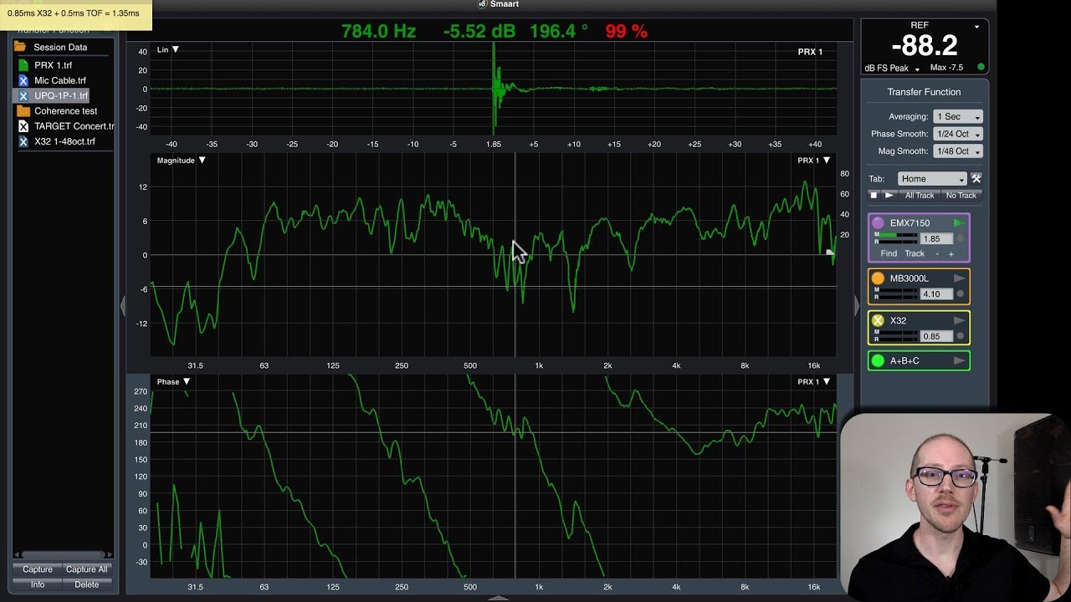Screen dimensions: 1071x602
Task: Collapse the right control panel arrow handle
Action: [x=855, y=306]
